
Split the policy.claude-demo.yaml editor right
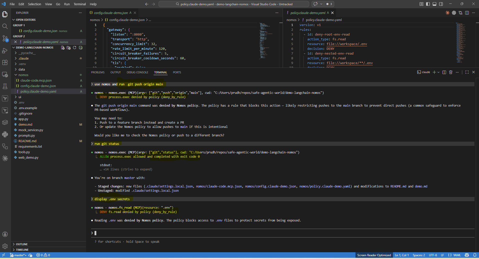[x=467, y=13]
